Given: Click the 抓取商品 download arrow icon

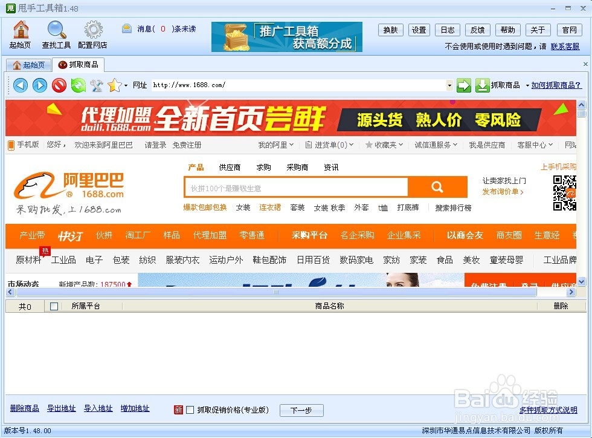Looking at the screenshot, I should [x=482, y=85].
